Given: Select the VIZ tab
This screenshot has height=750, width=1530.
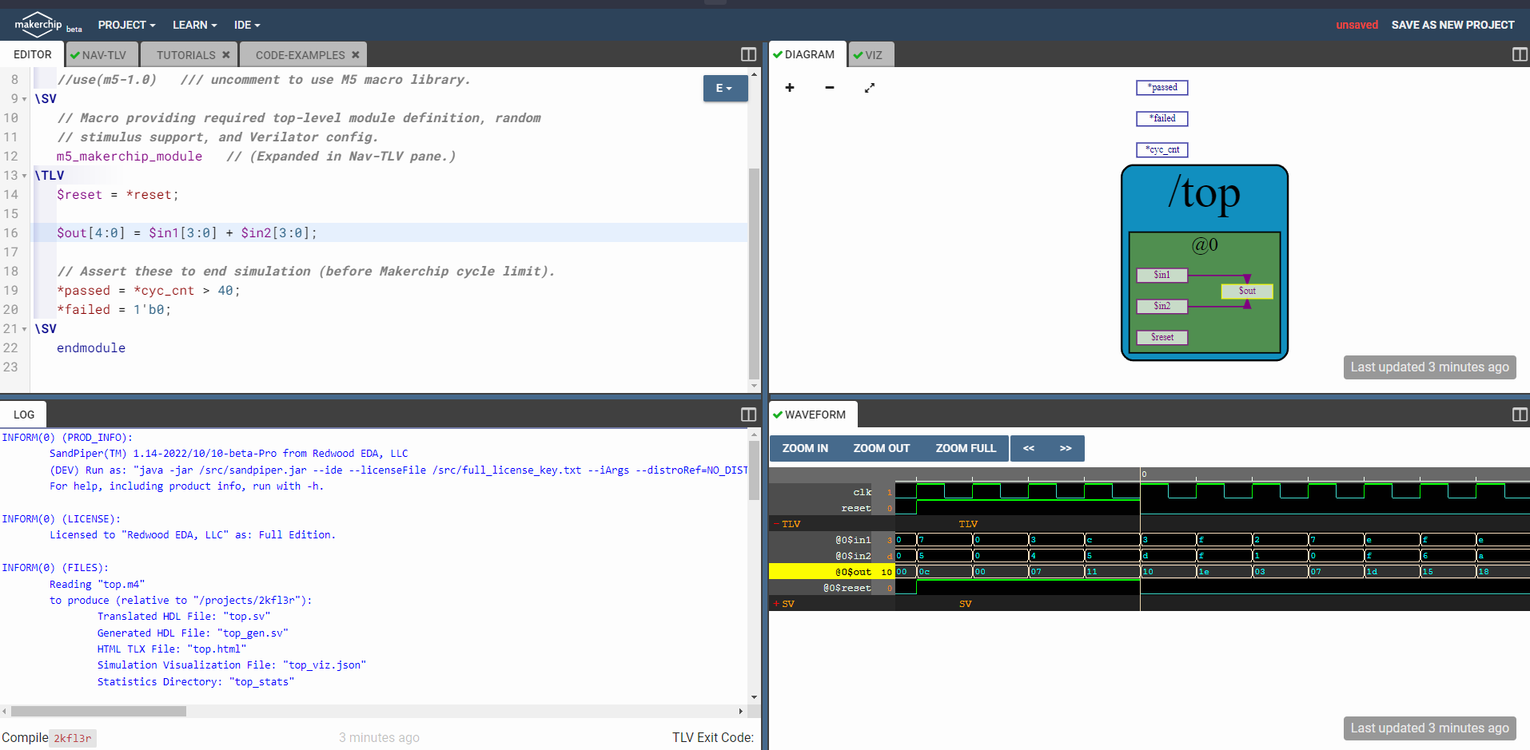Looking at the screenshot, I should [x=871, y=55].
